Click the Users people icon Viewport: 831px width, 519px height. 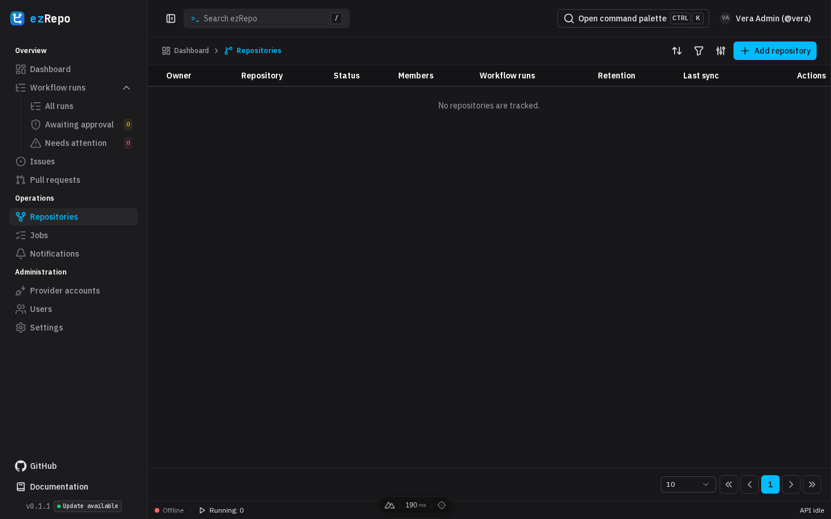[21, 309]
